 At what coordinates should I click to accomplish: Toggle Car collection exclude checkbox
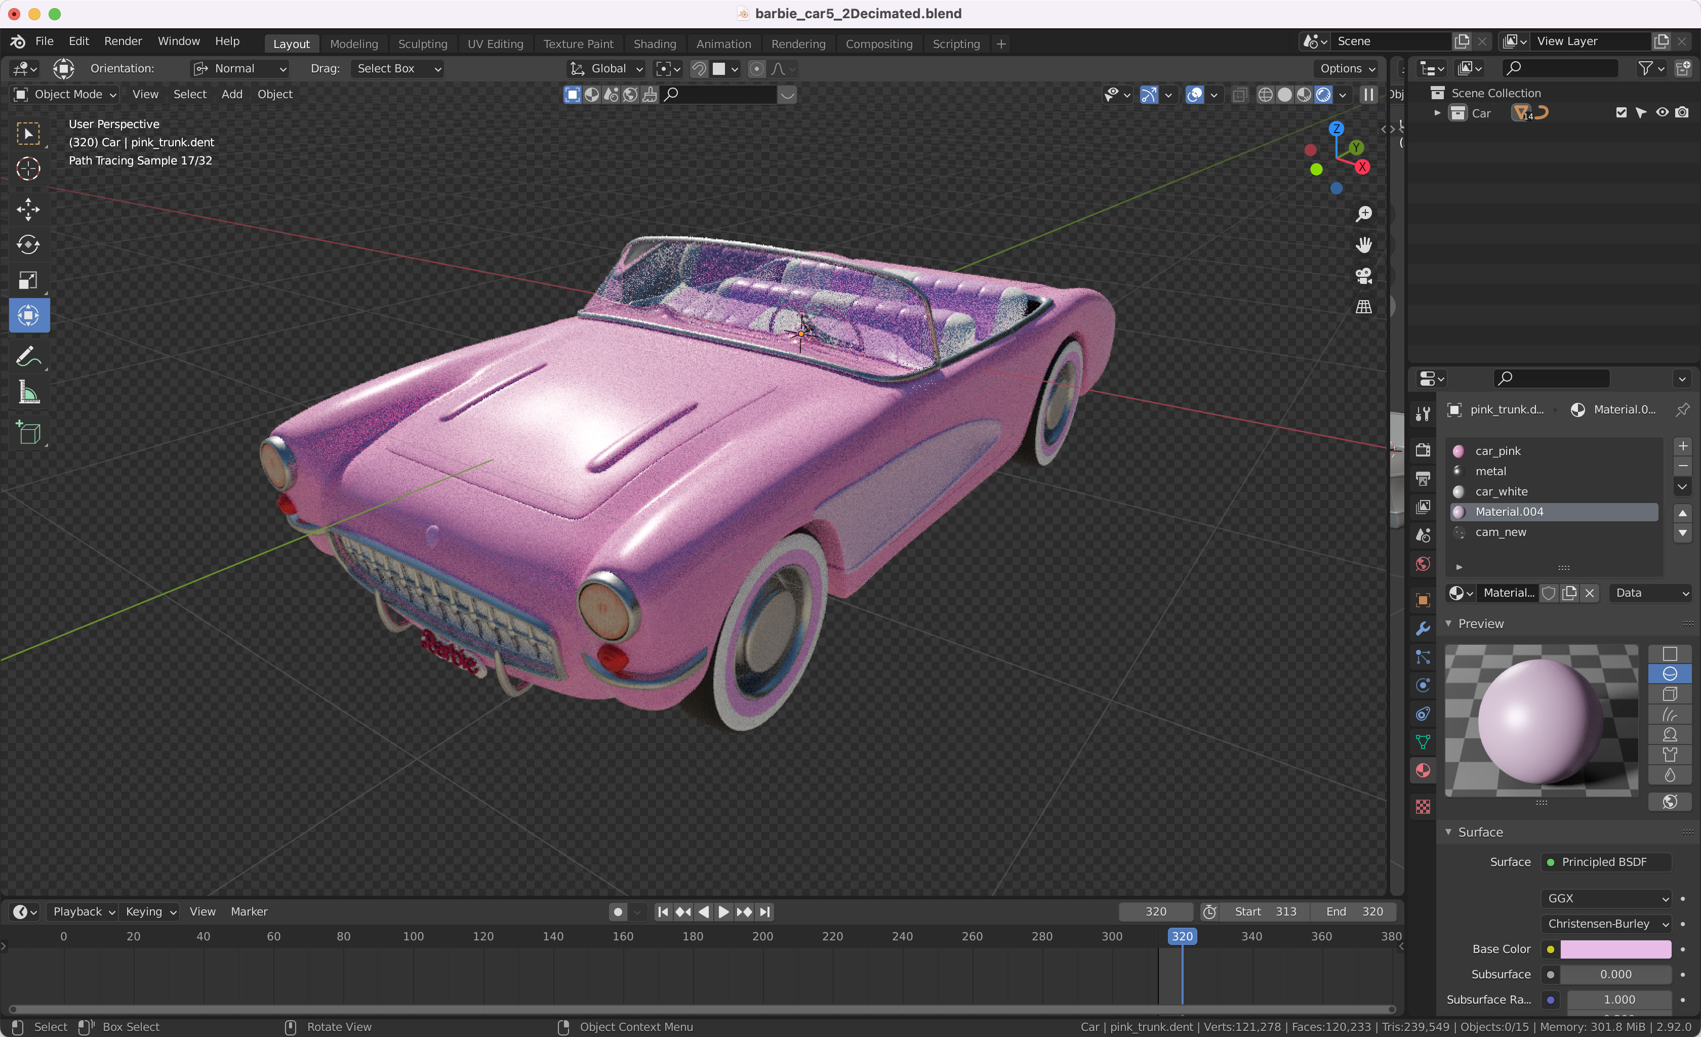tap(1621, 112)
